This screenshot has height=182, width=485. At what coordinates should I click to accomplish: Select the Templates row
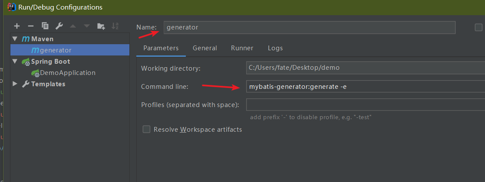pos(70,84)
